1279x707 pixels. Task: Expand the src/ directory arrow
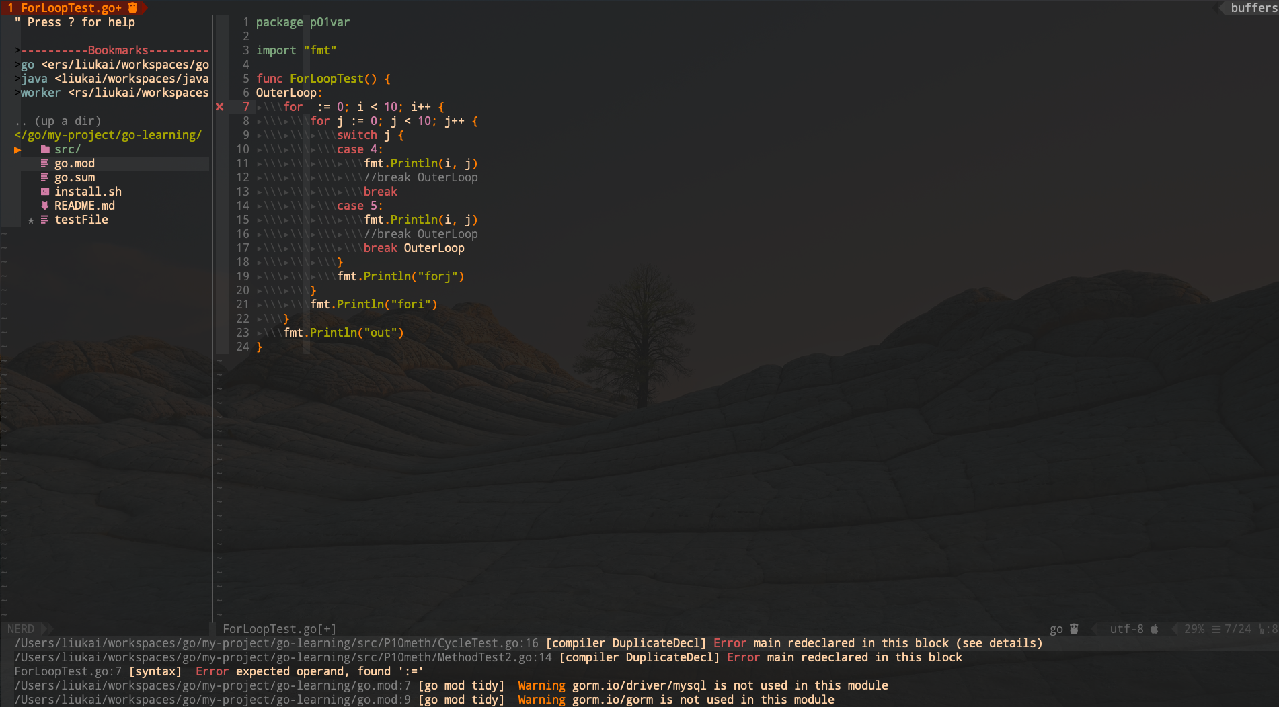pyautogui.click(x=17, y=150)
